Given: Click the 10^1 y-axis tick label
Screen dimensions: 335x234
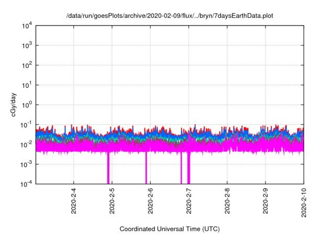Looking at the screenshot, I should click(x=27, y=85).
